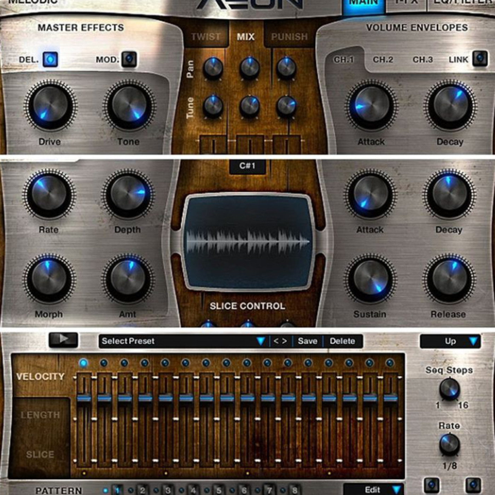Click the sequencer Rate knob showing 1/8
This screenshot has width=495, height=495.
449,444
